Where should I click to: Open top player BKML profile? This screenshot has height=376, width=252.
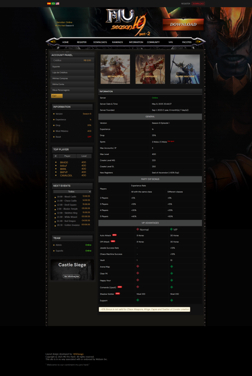(63, 169)
